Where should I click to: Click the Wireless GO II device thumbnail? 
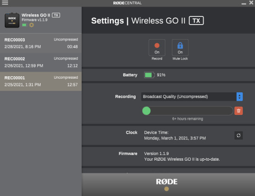pos(12,20)
